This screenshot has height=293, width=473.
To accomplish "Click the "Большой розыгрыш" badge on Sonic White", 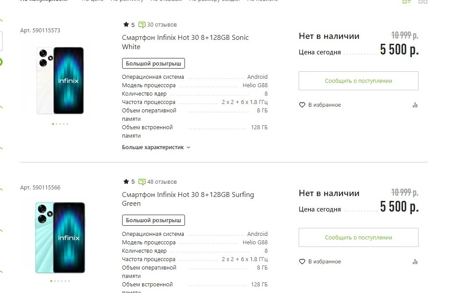I will pyautogui.click(x=154, y=63).
